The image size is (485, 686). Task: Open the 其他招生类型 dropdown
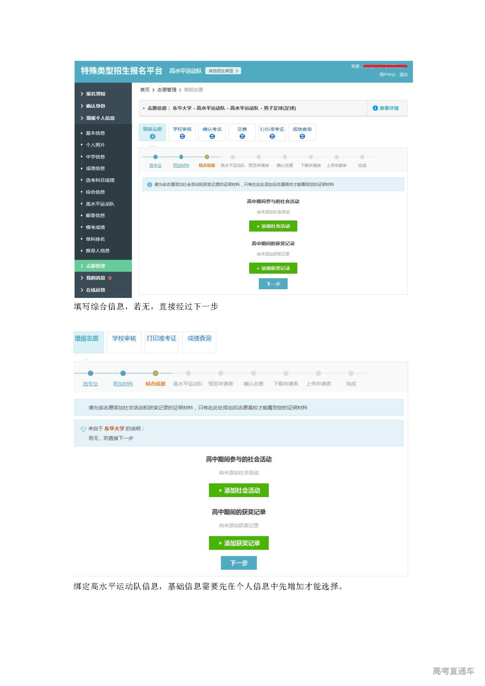pos(223,71)
